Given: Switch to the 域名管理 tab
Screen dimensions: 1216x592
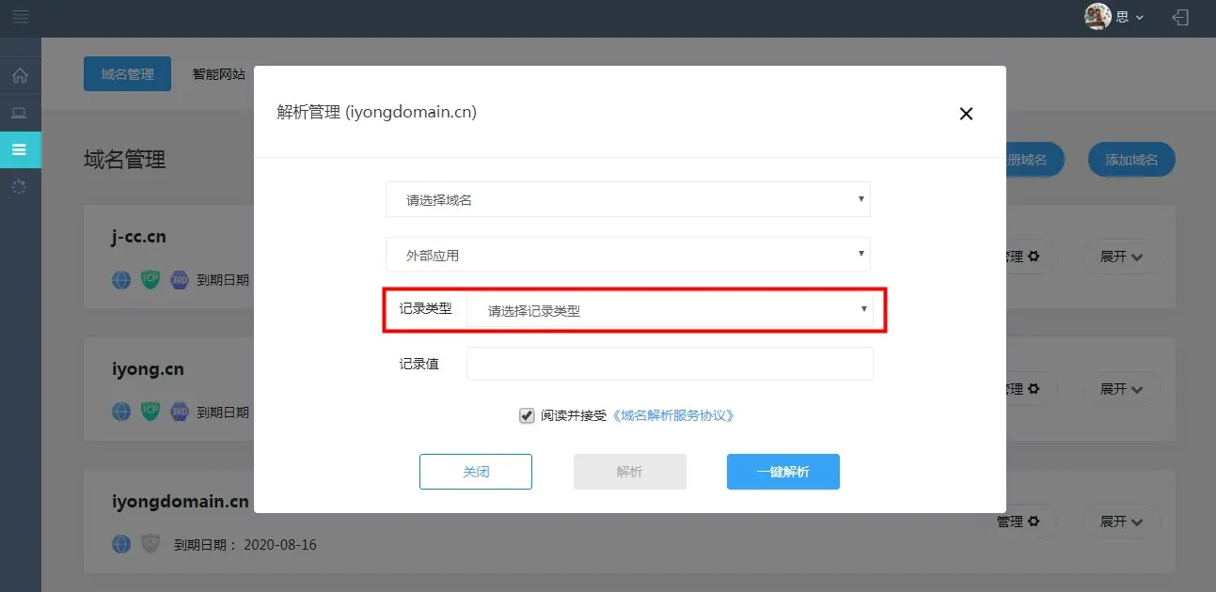Looking at the screenshot, I should [127, 74].
